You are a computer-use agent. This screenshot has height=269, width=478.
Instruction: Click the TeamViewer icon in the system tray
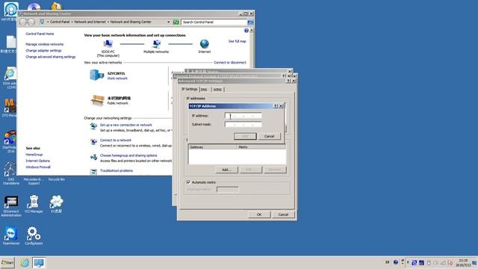414,262
